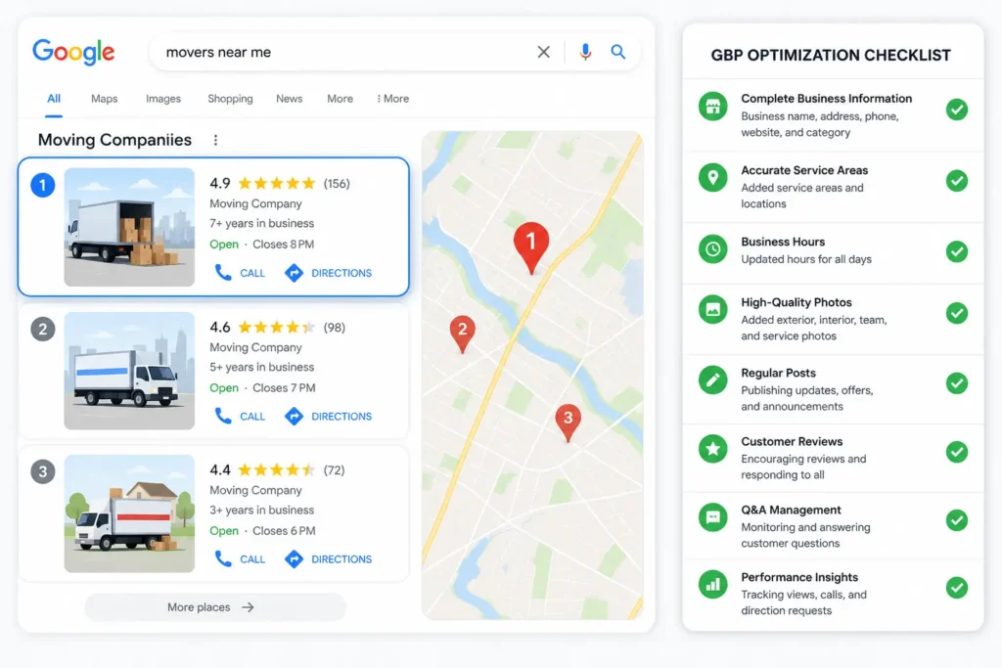This screenshot has height=668, width=1002.
Task: Open truck photo of 4.6-rated mover
Action: pyautogui.click(x=129, y=371)
